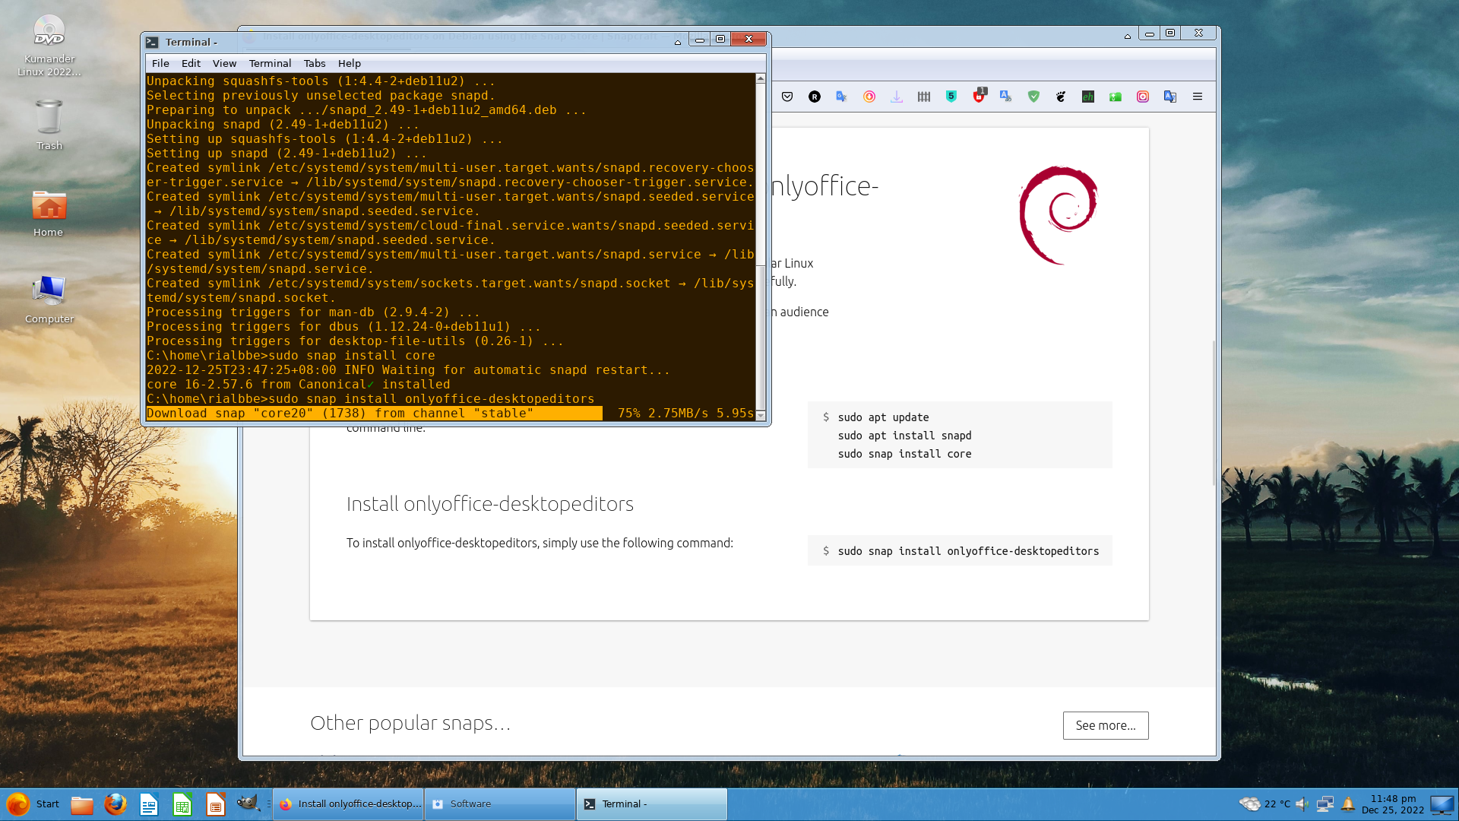The height and width of the screenshot is (821, 1459).
Task: Open the Kumander Linux DVD desktop icon
Action: click(x=49, y=46)
